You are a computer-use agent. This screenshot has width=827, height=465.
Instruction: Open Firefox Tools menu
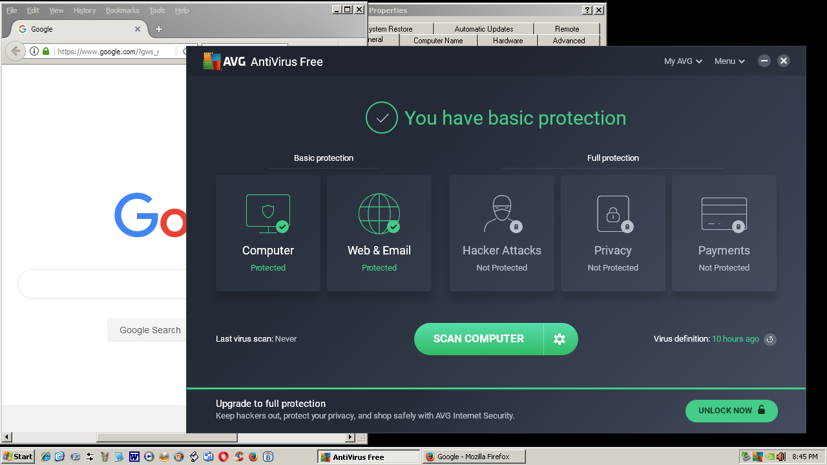[157, 10]
